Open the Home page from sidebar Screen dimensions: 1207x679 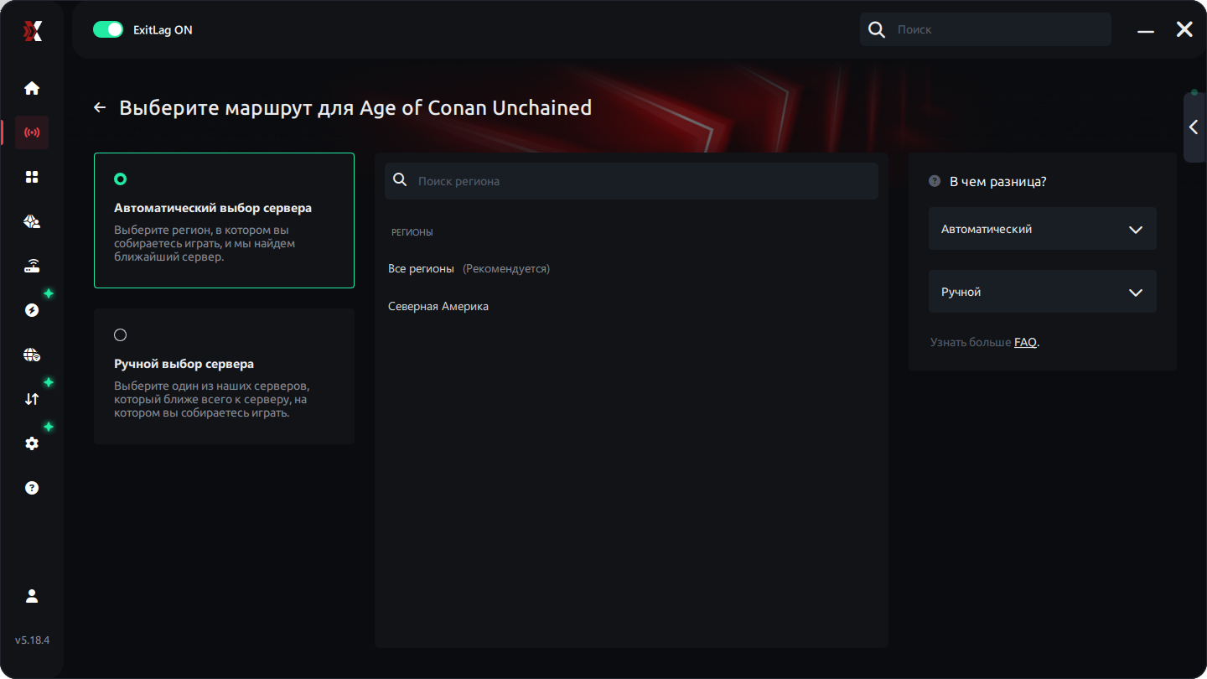pos(32,88)
